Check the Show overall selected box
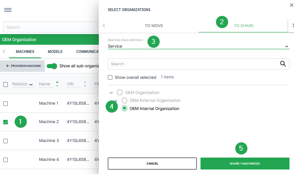Screen dimensions: 294x174 (110, 77)
